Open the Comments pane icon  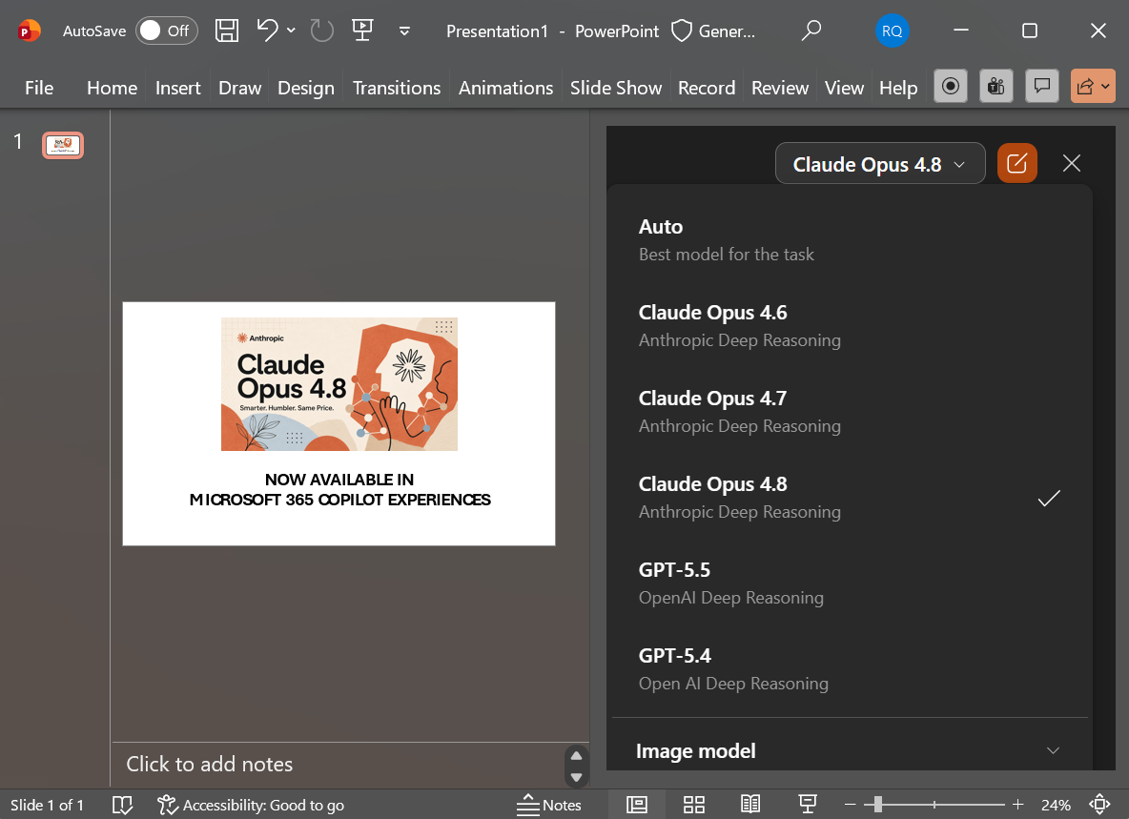[x=1042, y=87]
